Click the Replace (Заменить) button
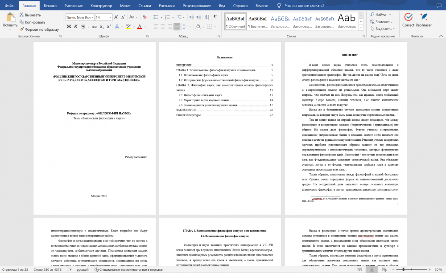Screen dimensions: 446x273 coord(380,21)
